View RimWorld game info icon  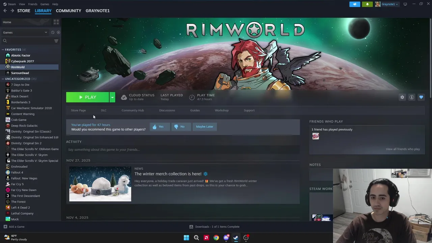(x=412, y=97)
